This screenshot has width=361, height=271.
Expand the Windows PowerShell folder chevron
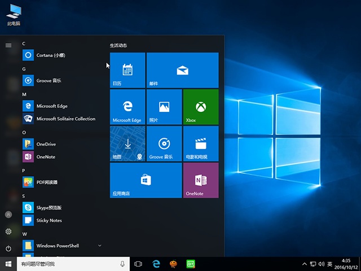(100, 246)
